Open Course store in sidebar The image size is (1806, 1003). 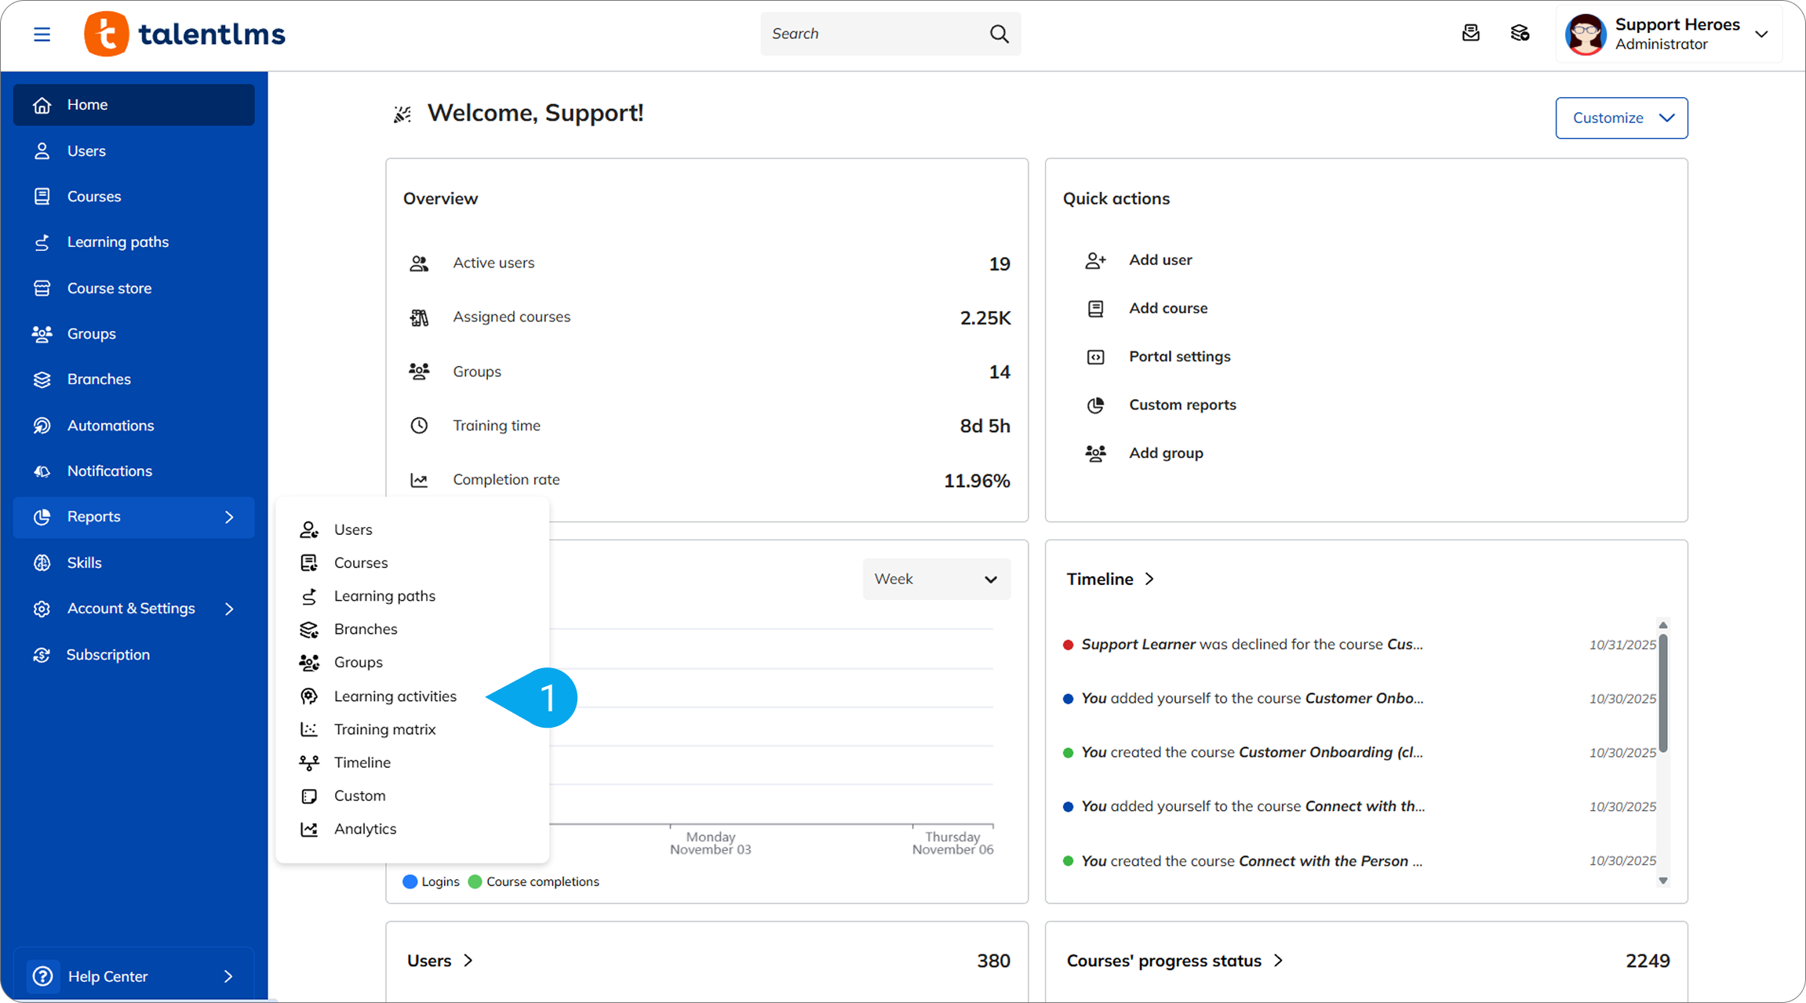109,288
